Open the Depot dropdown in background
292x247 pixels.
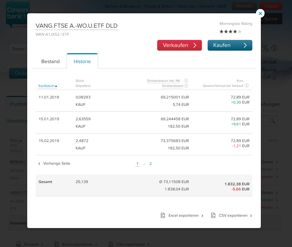pos(18,49)
